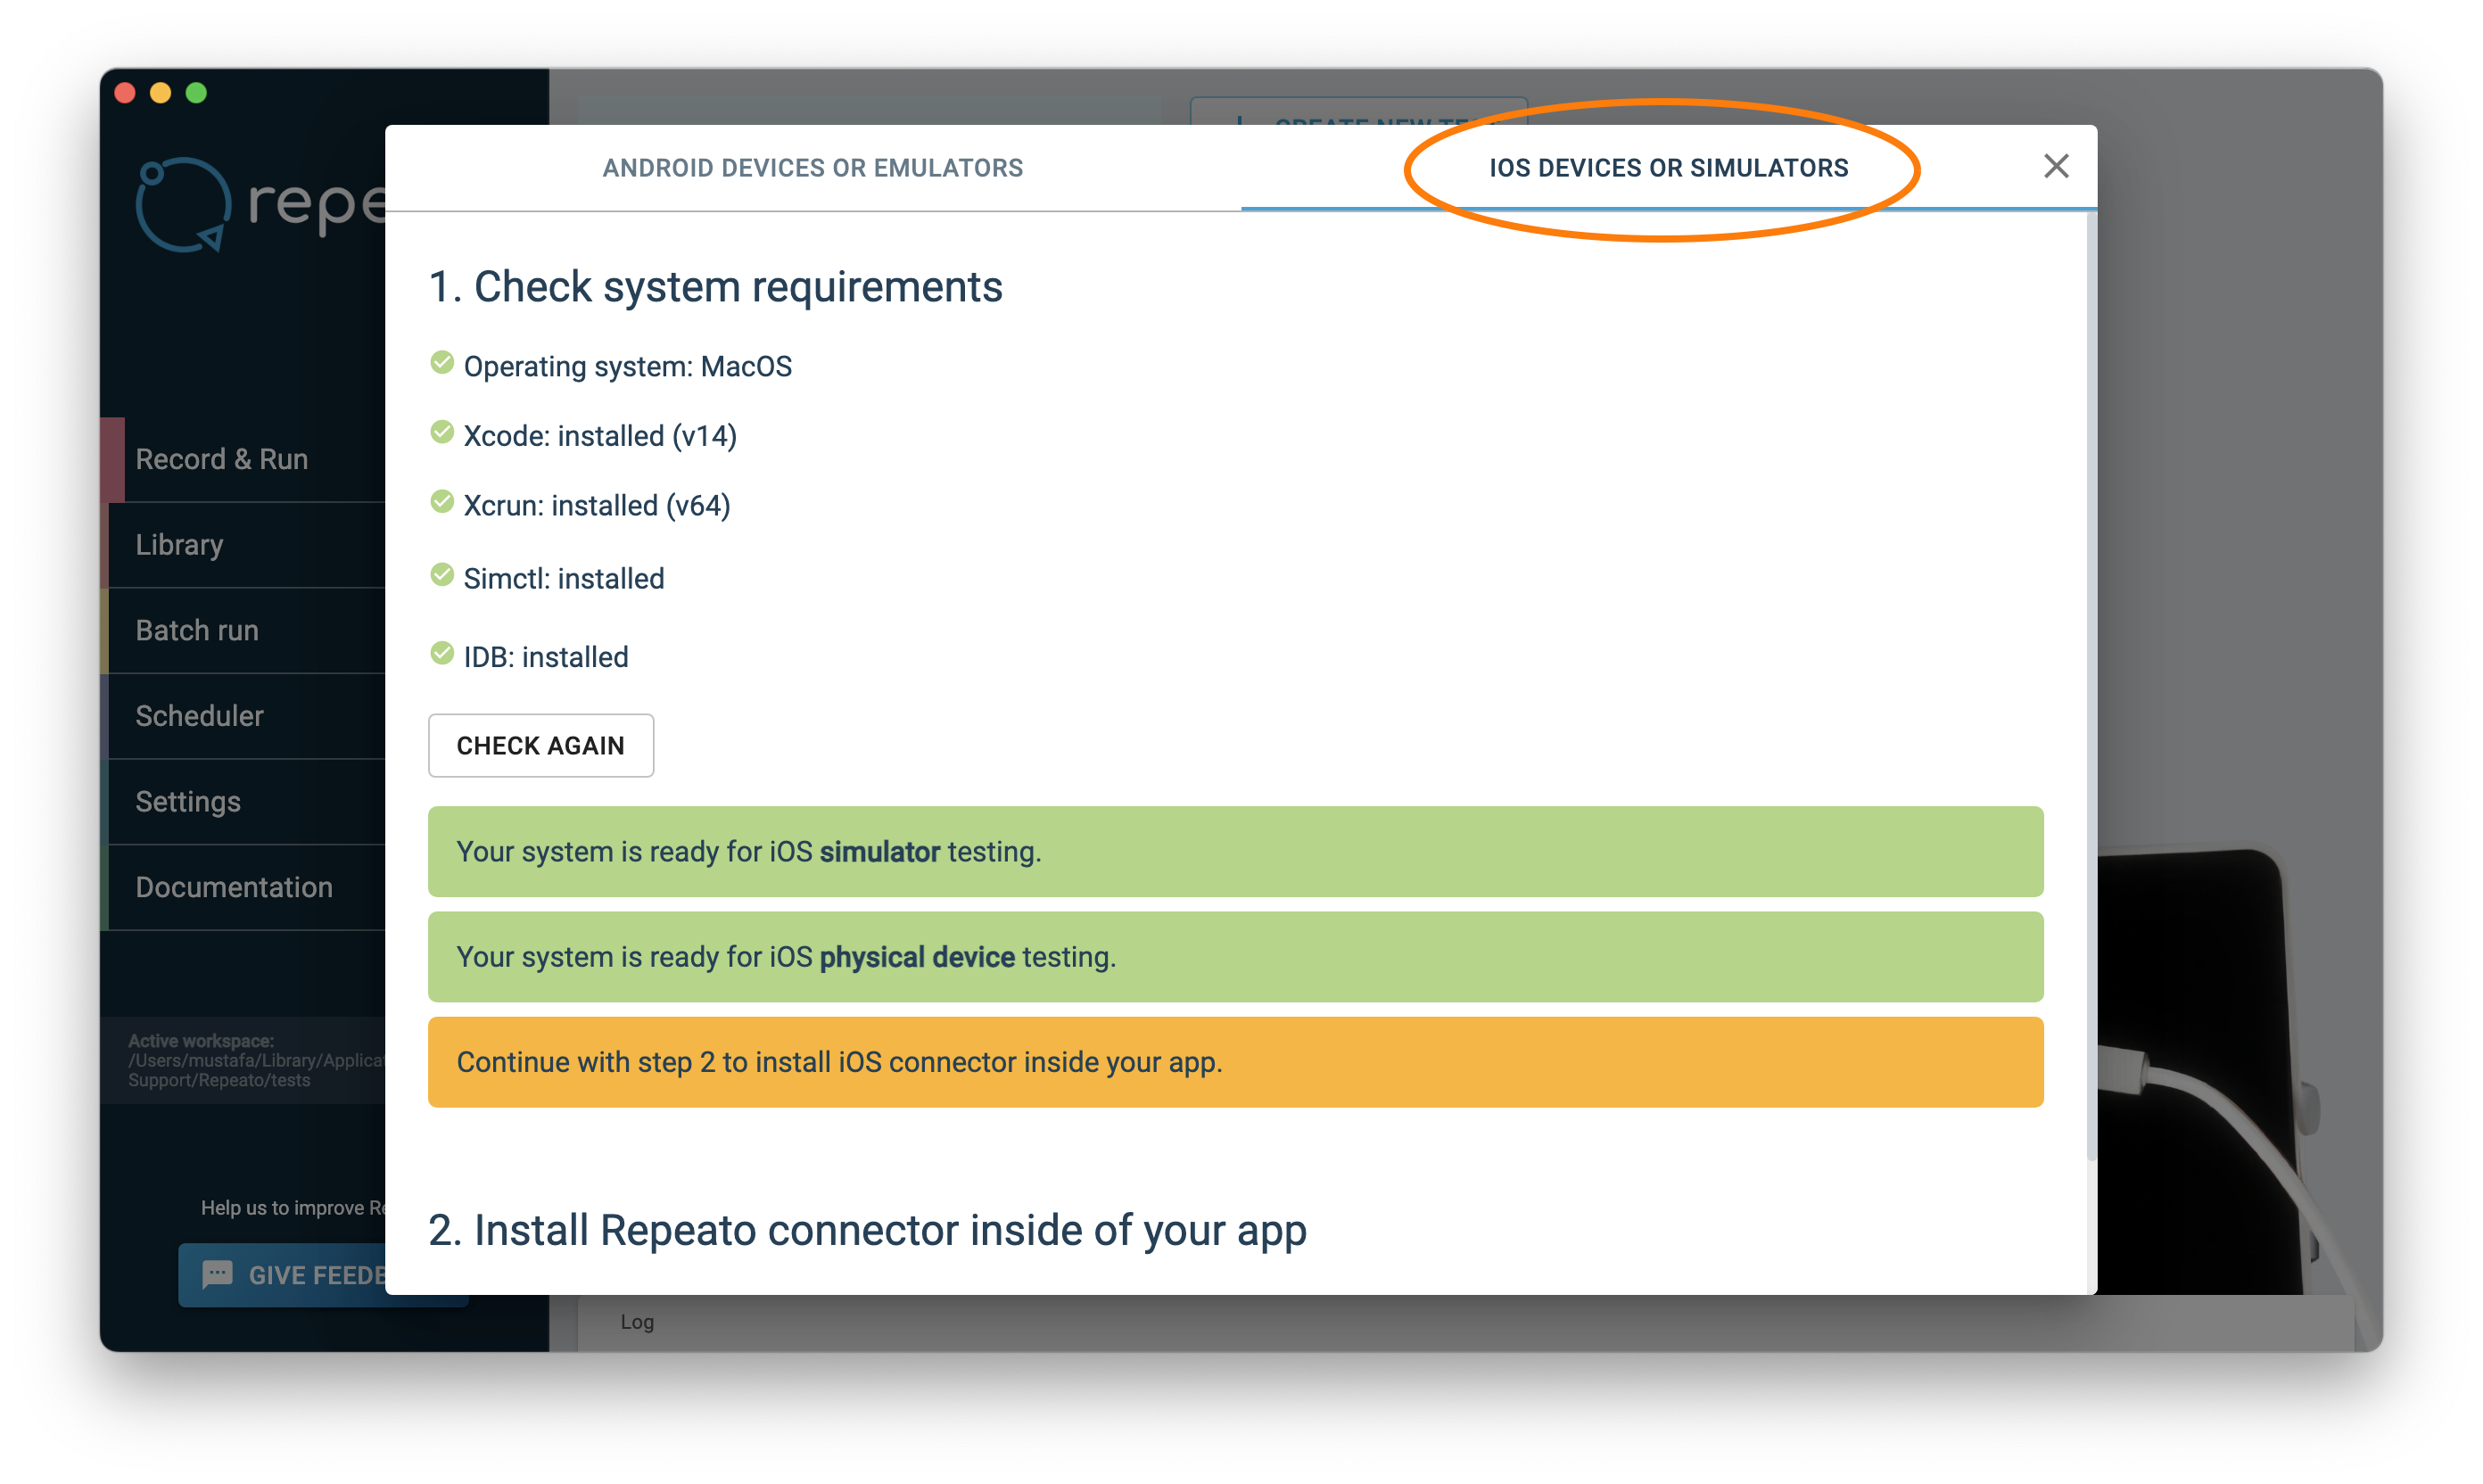Image resolution: width=2483 pixels, height=1484 pixels.
Task: Minimize the window with the yellow button
Action: click(x=160, y=93)
